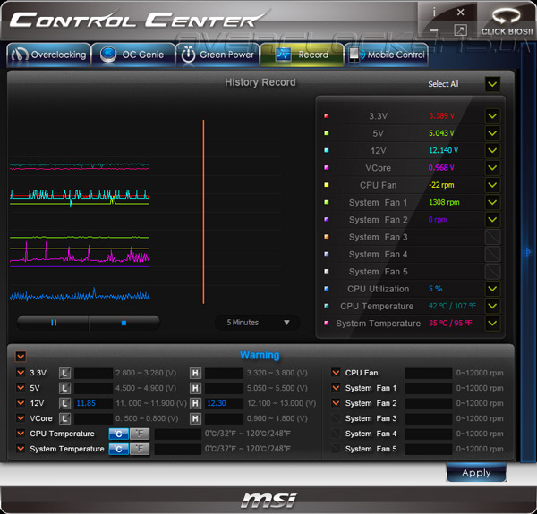Open the info 'i' icon

(x=434, y=13)
